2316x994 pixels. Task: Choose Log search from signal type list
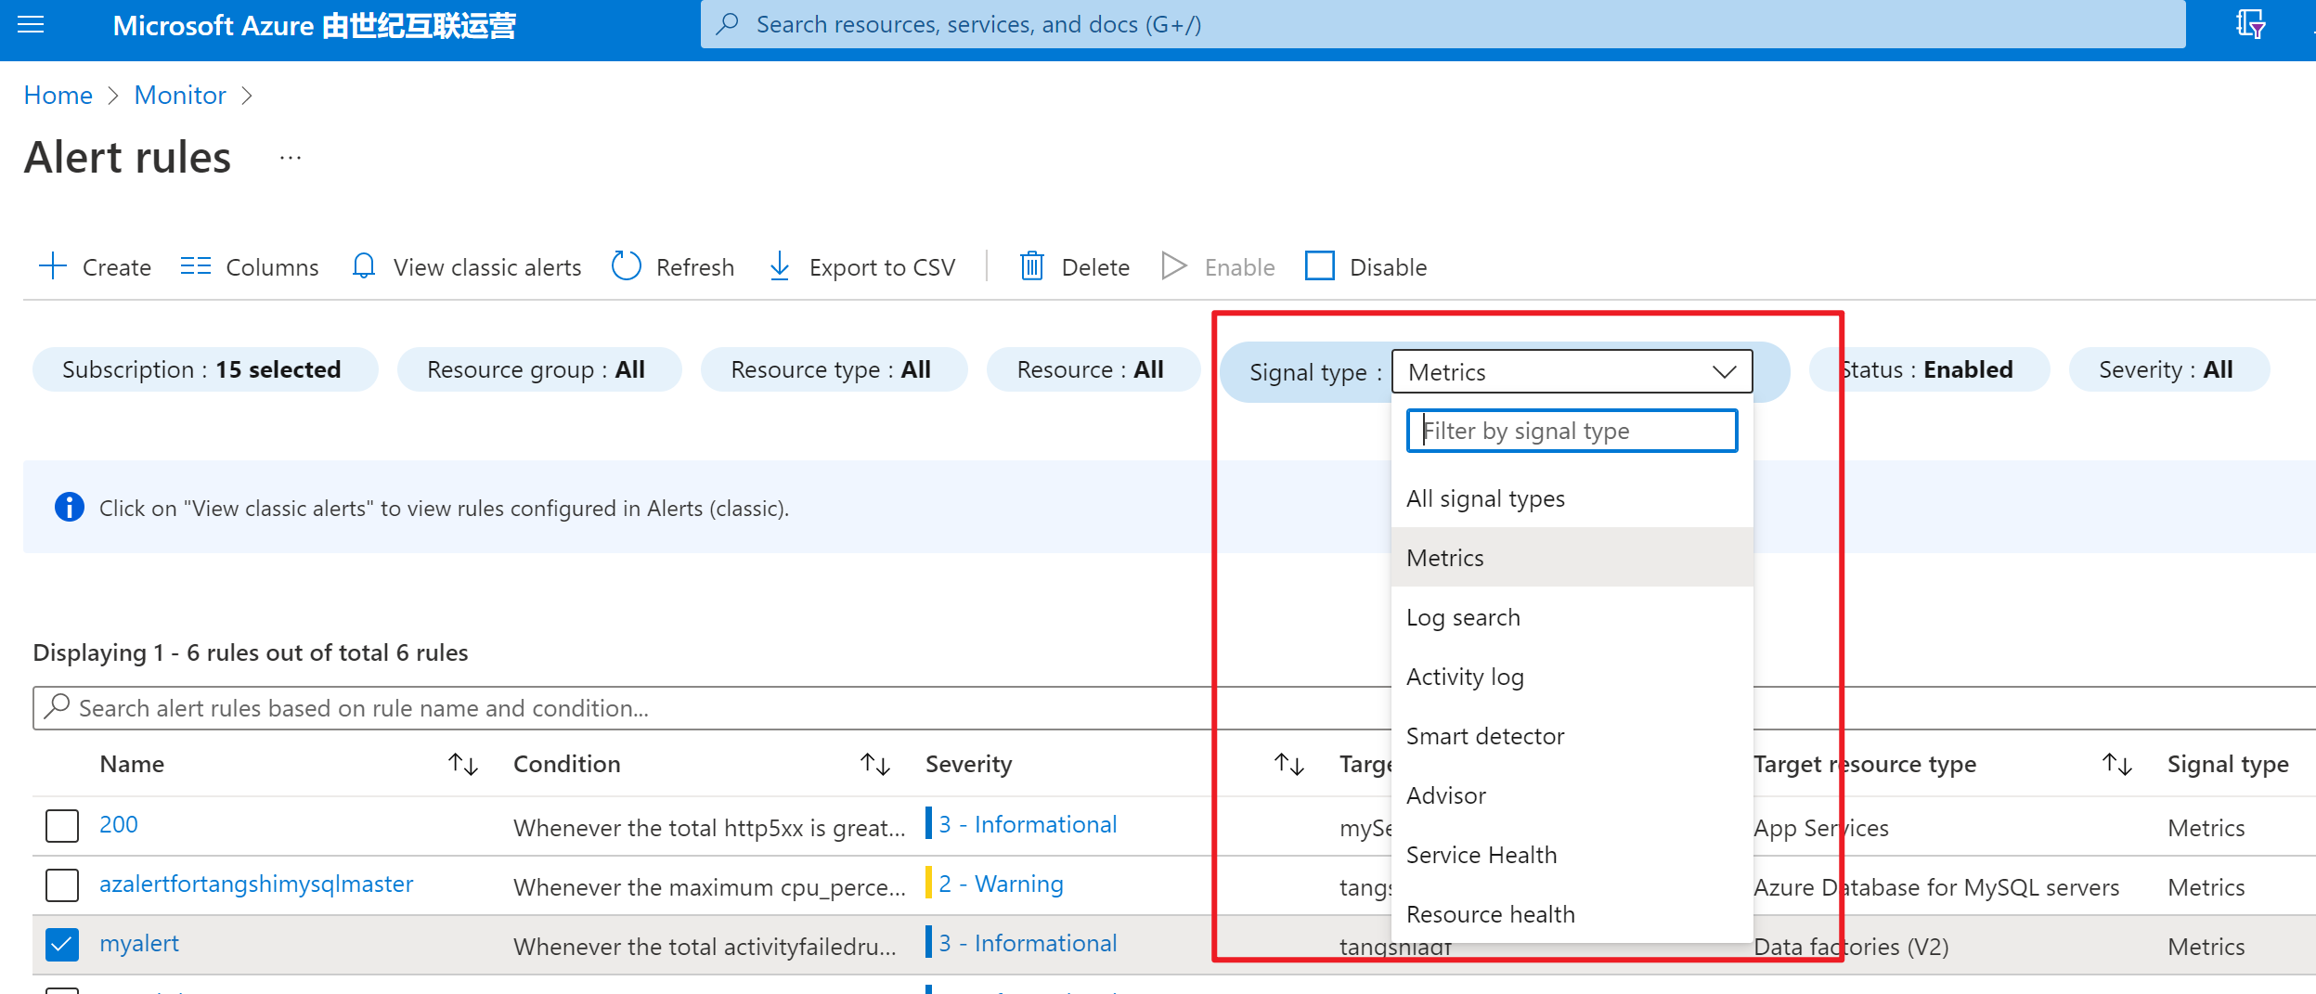(x=1463, y=617)
